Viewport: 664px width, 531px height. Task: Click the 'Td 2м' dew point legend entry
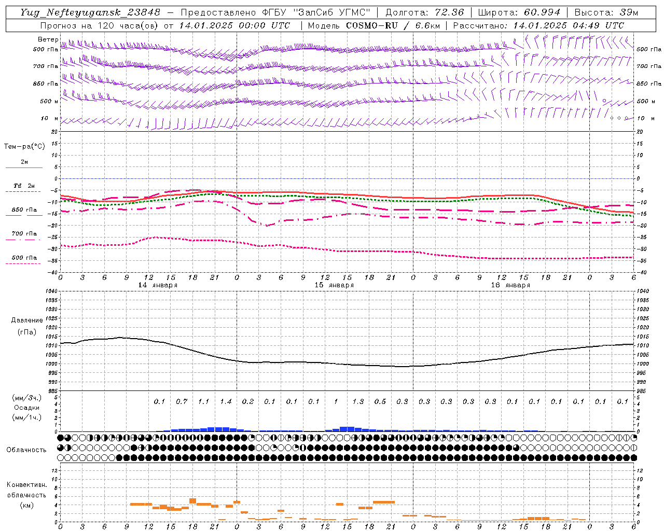(24, 186)
